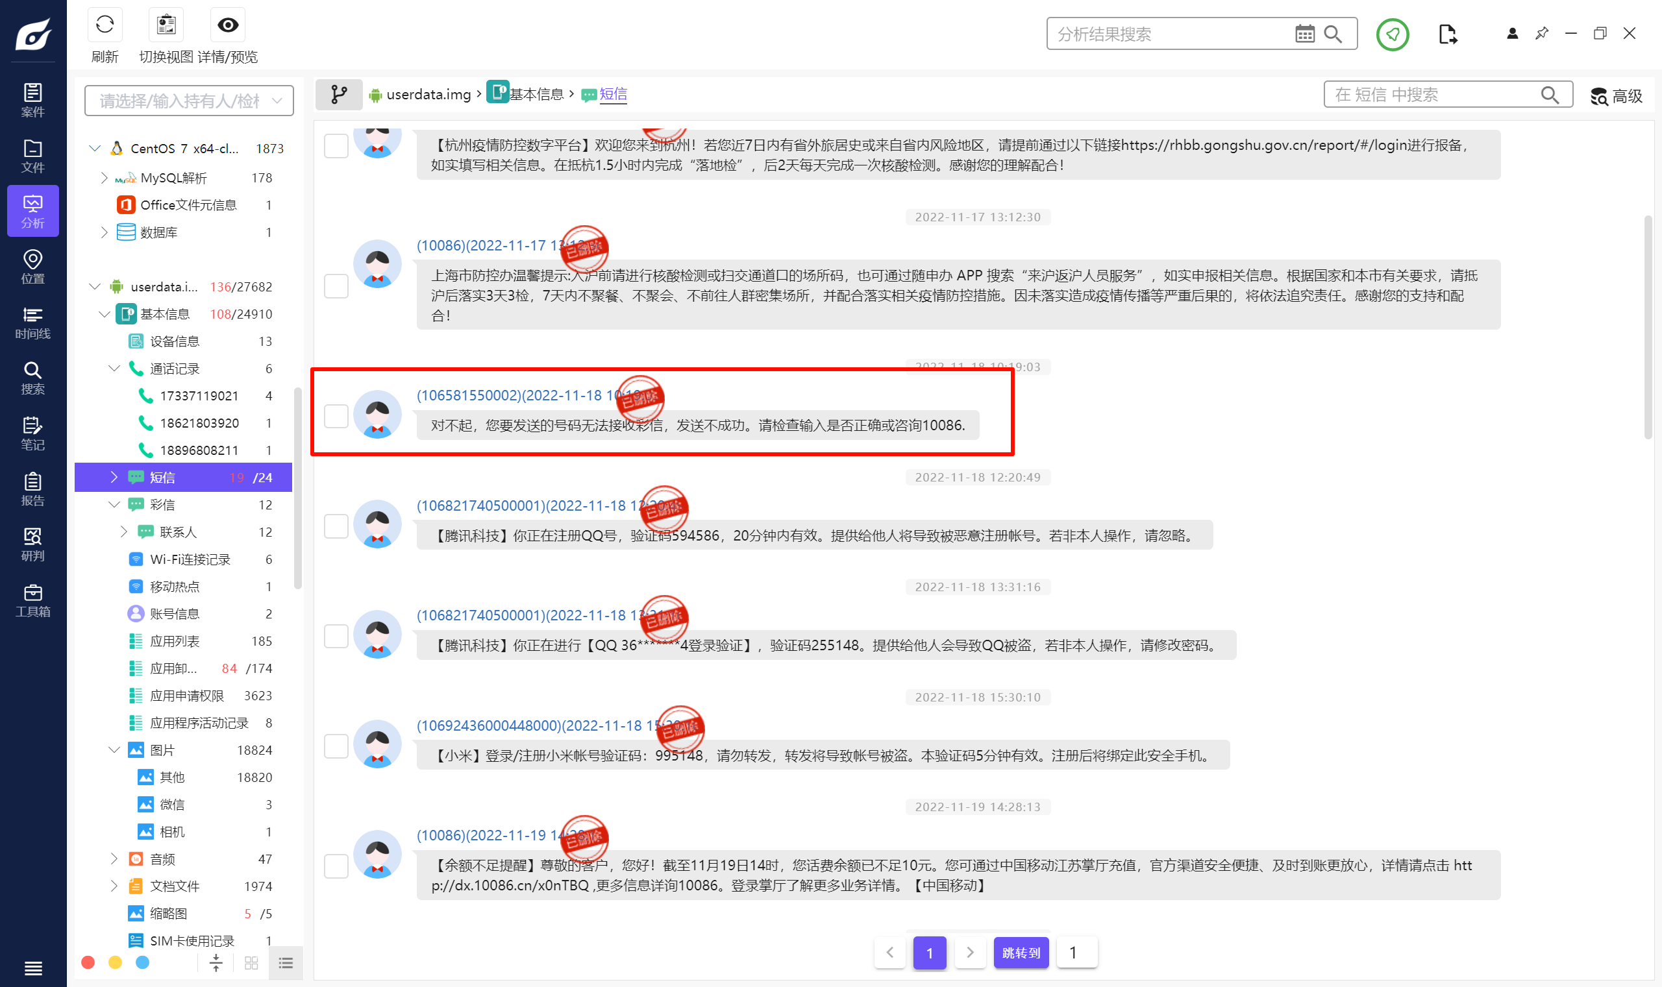Open the 时间线 timeline sidebar icon
1662x987 pixels.
(x=32, y=323)
